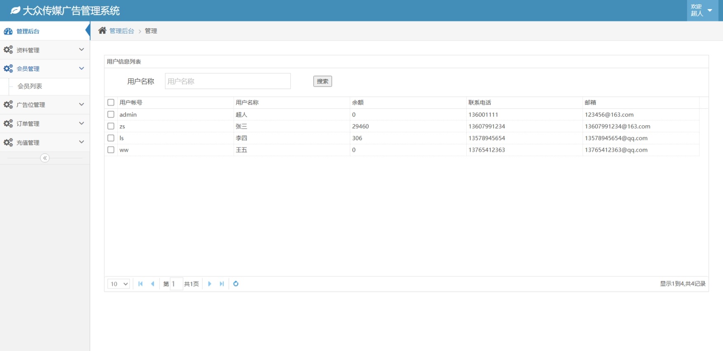The image size is (723, 351).
Task: Click the gears icon beside 会员管理
Action: tap(8, 68)
